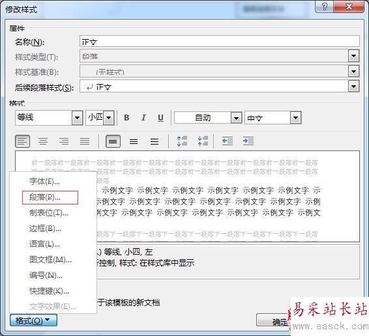Open the 自动 font color dropdown
Screen dimensions: 369x336
tap(236, 118)
